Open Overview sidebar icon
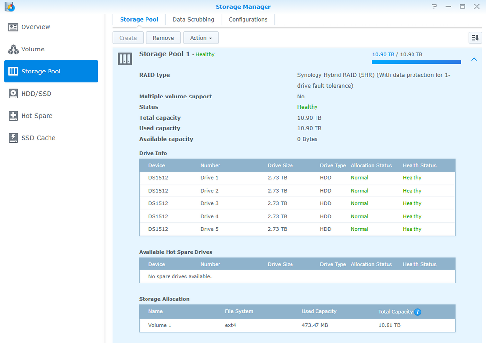 13,27
